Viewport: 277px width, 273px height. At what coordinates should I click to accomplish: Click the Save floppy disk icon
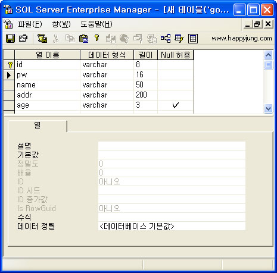point(10,39)
